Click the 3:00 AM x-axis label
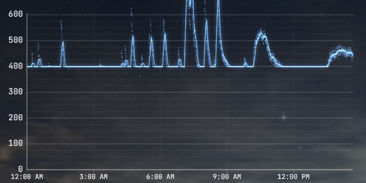 (93, 177)
